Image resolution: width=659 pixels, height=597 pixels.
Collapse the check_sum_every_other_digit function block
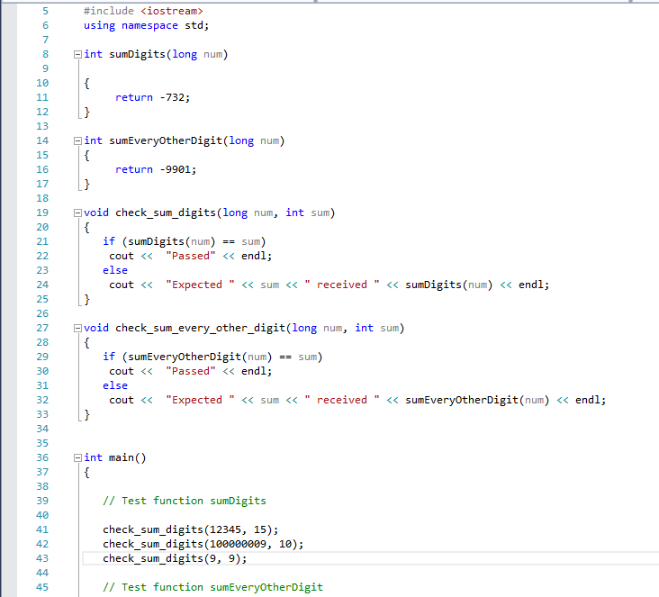pos(77,328)
